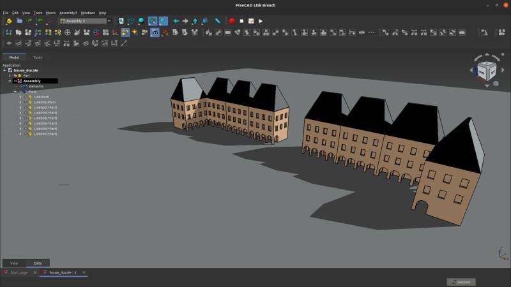Expand the Link002 tree node

(x=20, y=107)
